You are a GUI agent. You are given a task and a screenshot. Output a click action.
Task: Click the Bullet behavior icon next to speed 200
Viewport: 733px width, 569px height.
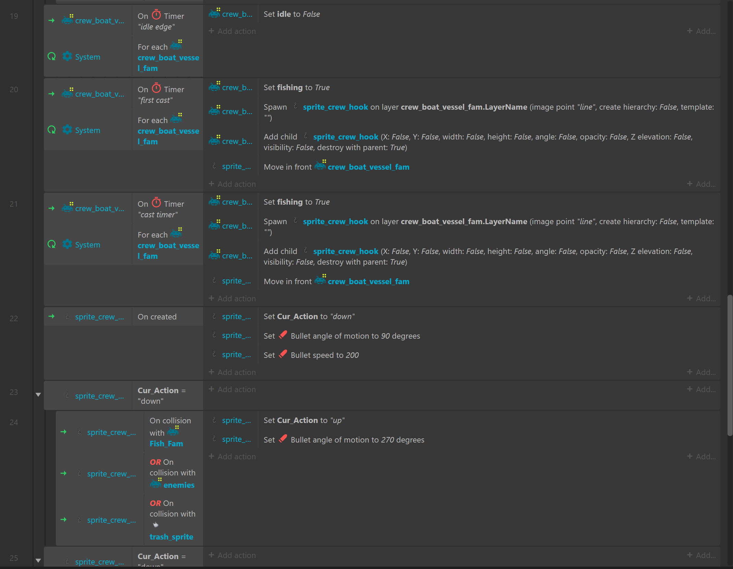[283, 354]
